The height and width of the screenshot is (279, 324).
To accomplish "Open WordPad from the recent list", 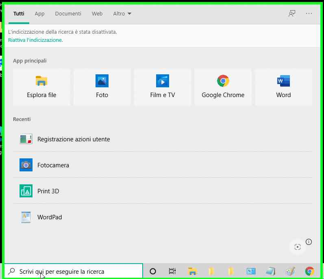I will click(x=163, y=217).
